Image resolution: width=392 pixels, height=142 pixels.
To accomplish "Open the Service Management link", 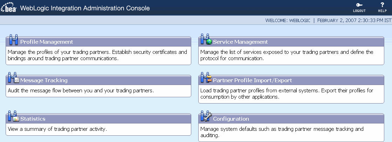I will point(240,42).
